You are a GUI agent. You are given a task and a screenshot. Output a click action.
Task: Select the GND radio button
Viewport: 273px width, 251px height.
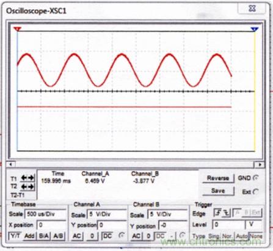pyautogui.click(x=255, y=178)
